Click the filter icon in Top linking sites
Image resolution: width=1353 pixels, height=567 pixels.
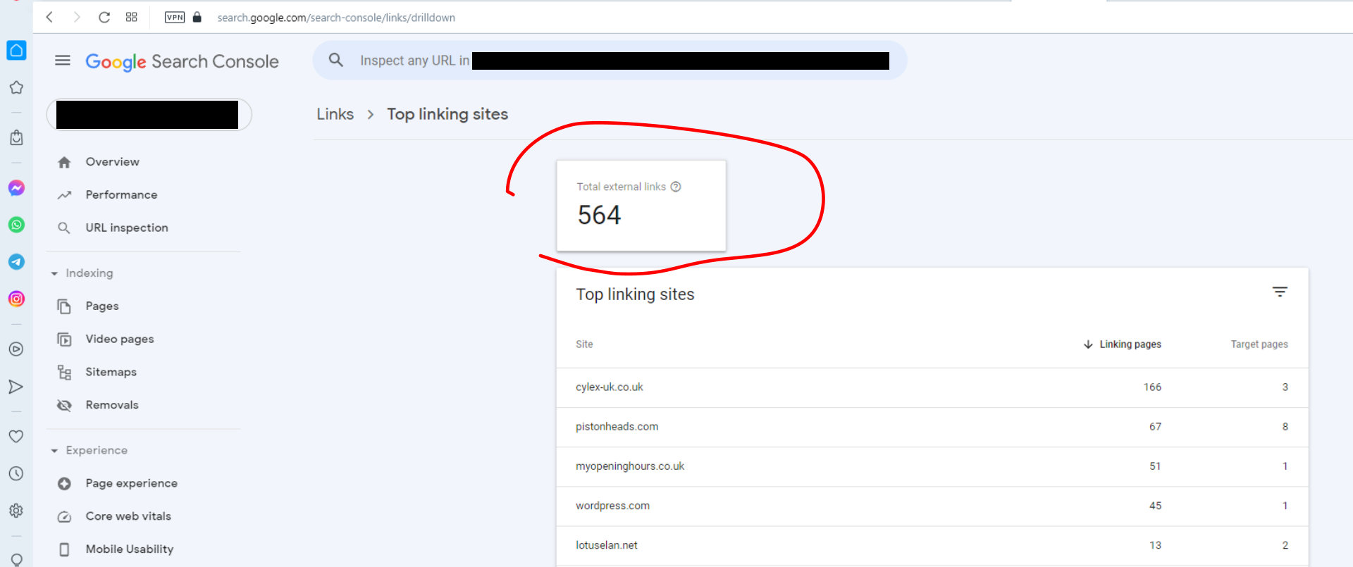[1280, 292]
